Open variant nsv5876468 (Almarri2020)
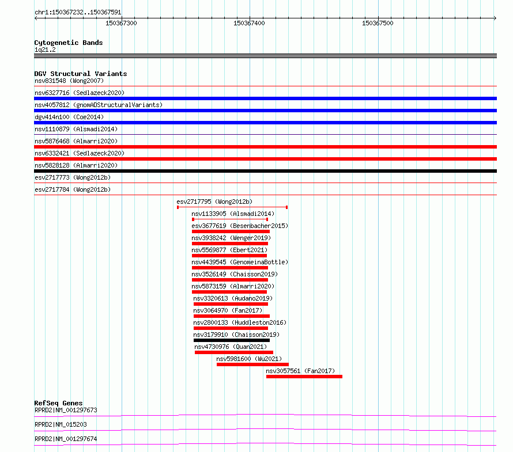513x452 pixels. (76, 141)
